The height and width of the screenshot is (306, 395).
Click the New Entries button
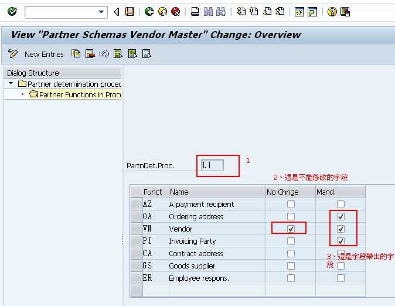pos(44,54)
